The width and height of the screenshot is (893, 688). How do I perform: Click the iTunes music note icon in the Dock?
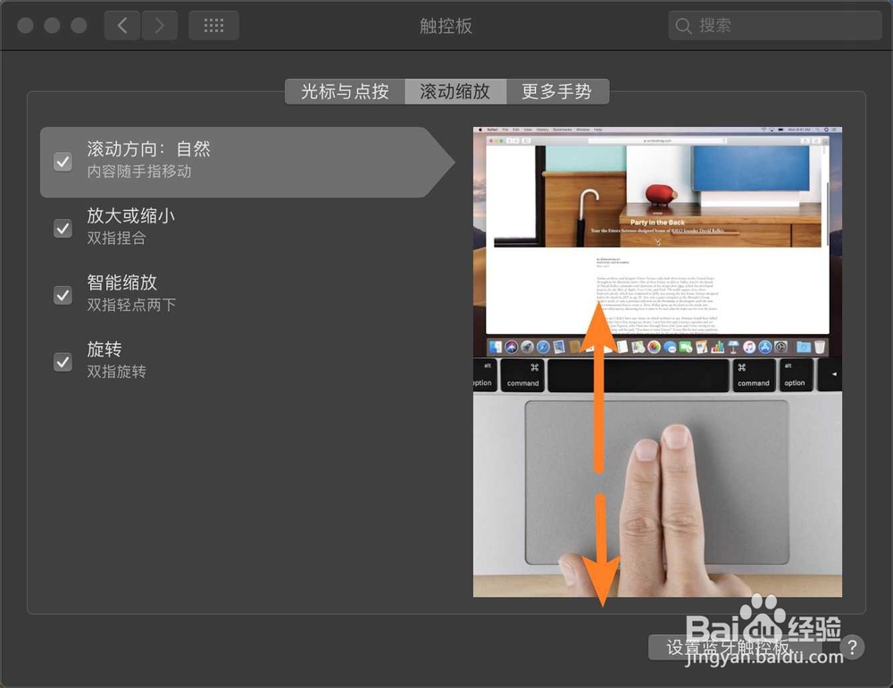748,348
